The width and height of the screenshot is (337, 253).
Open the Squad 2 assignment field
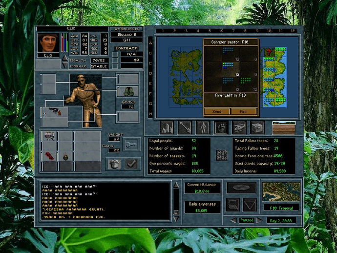126,34
